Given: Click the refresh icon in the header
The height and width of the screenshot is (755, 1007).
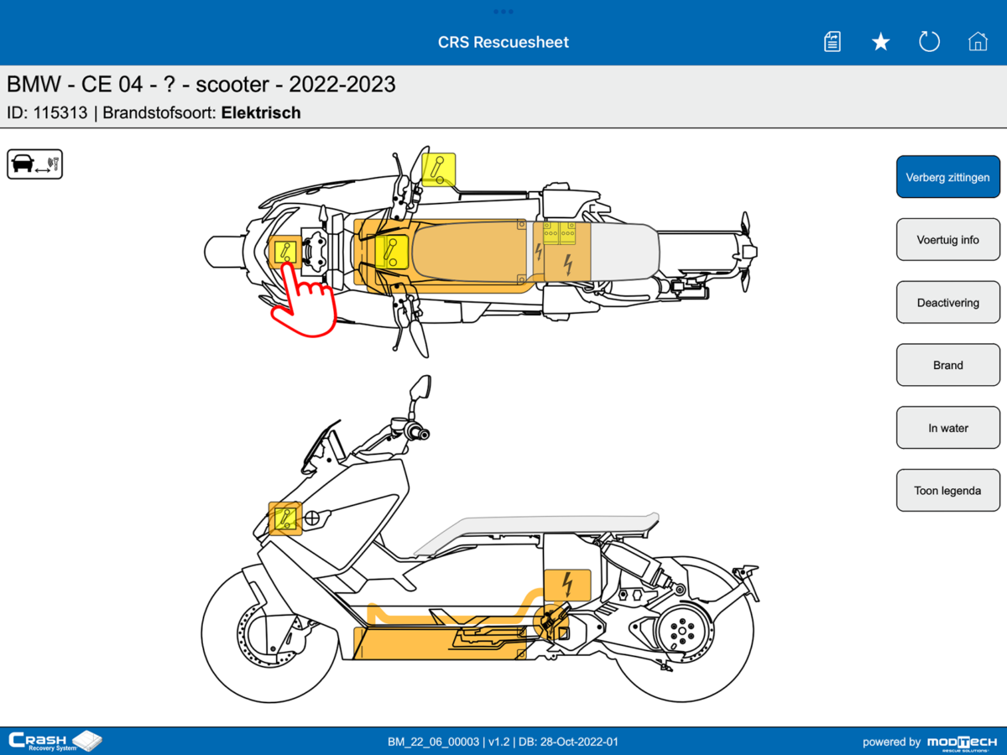Looking at the screenshot, I should pyautogui.click(x=929, y=40).
